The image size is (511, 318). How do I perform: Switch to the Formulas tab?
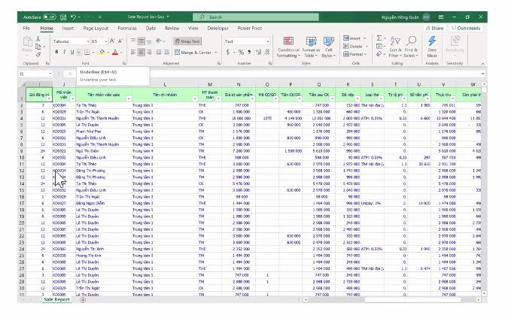click(127, 29)
